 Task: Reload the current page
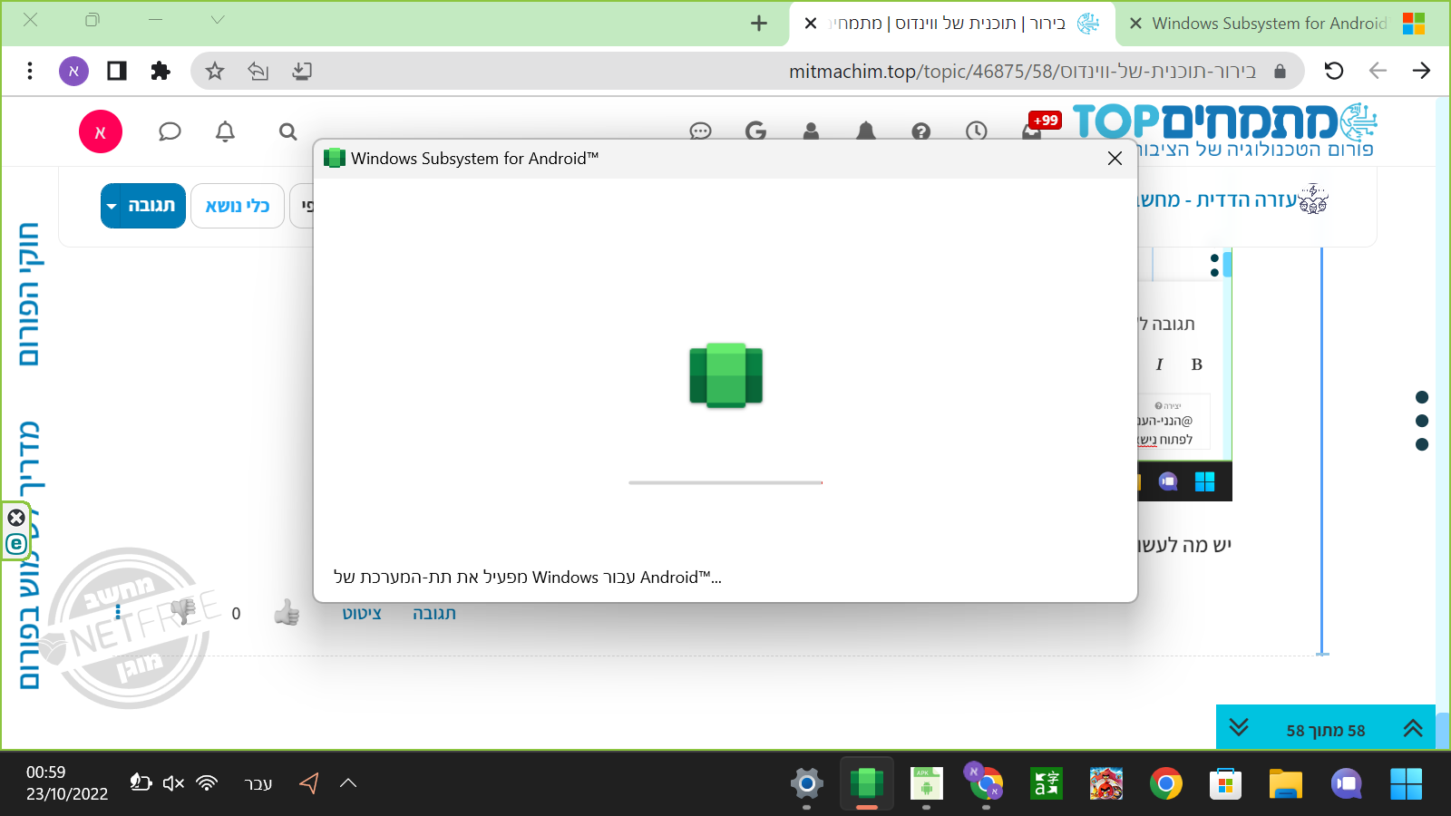pyautogui.click(x=1334, y=71)
